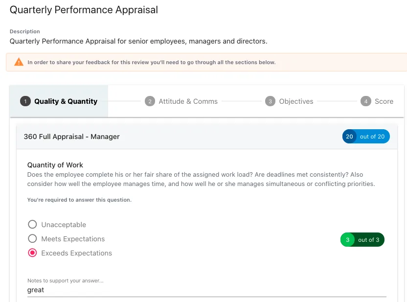The height and width of the screenshot is (302, 407).
Task: Click the green '3 out of 3' badge
Action: pyautogui.click(x=362, y=239)
